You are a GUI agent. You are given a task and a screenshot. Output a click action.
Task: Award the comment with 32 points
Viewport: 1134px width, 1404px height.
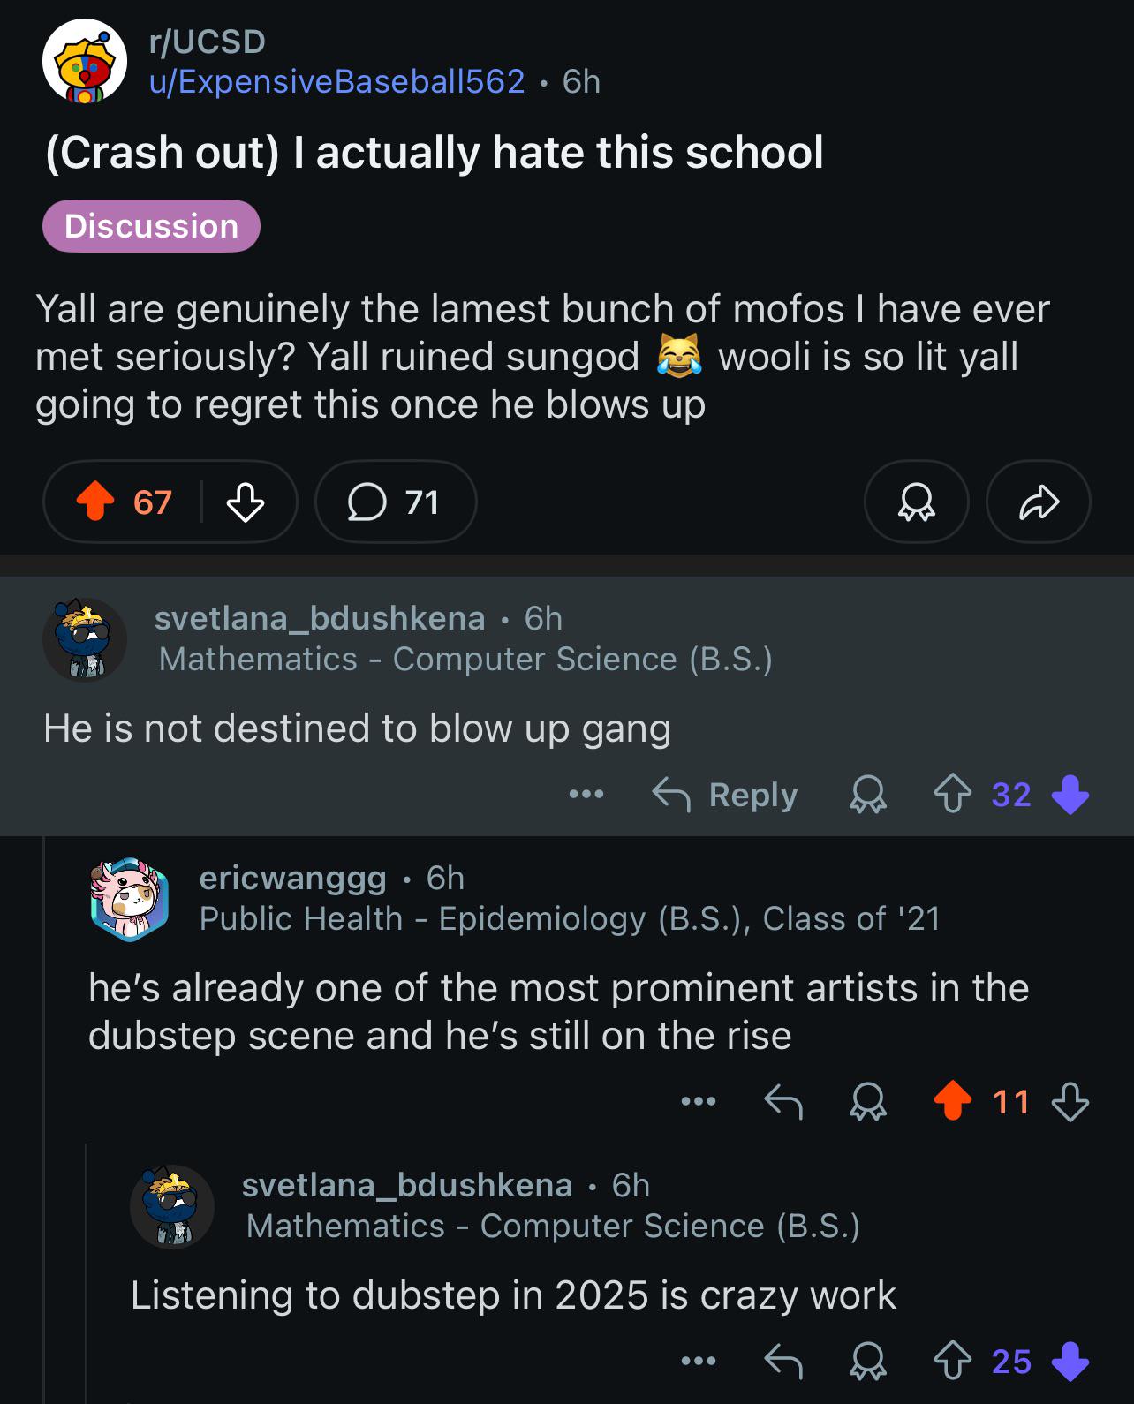(867, 795)
